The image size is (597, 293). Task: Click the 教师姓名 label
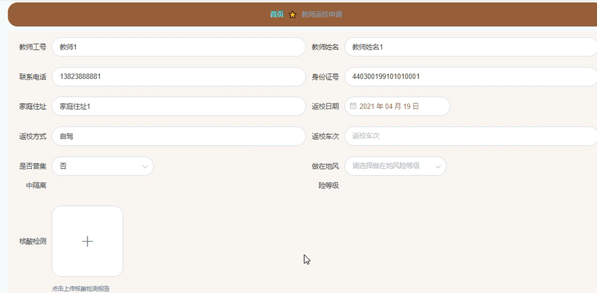pos(325,47)
